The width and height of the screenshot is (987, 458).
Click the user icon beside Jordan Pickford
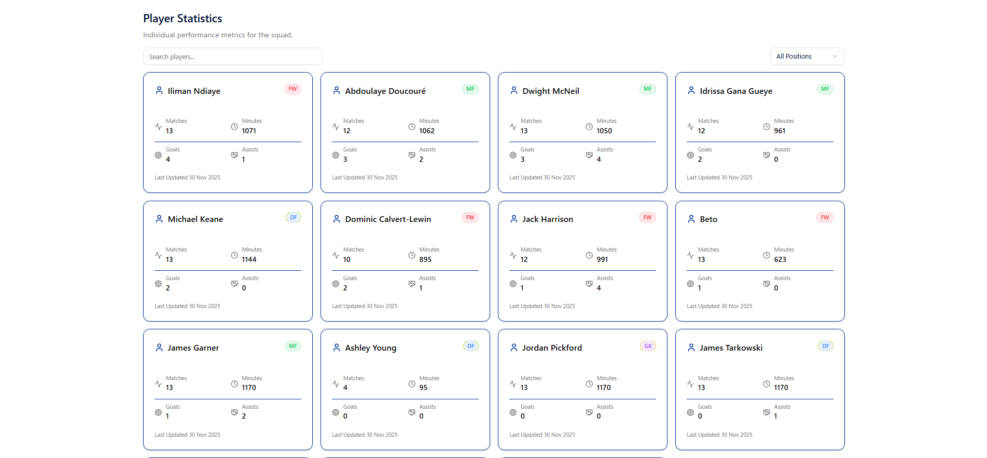514,348
